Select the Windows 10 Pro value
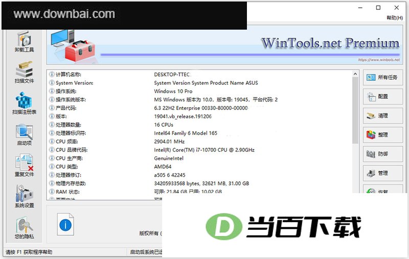Viewport: 409px width, 259px height. click(x=173, y=91)
